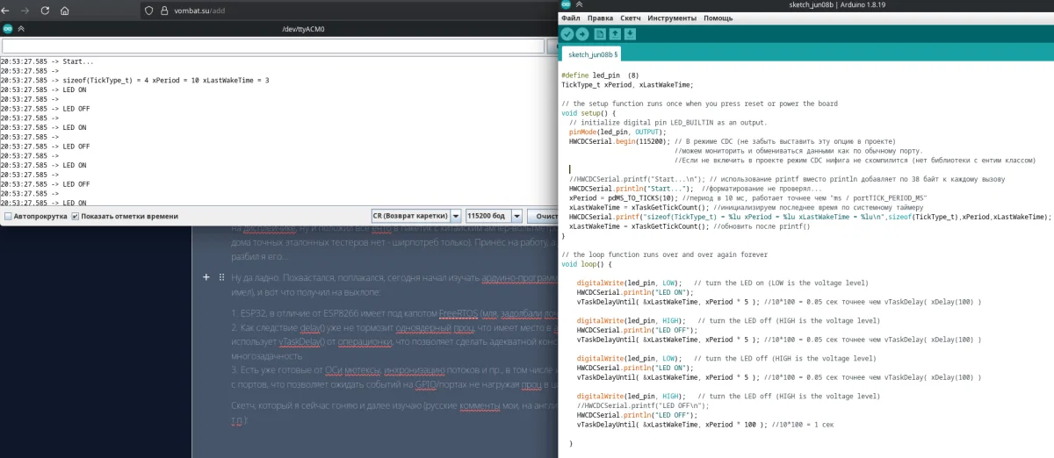Create a new sketch with the New icon
The height and width of the screenshot is (458, 1054).
tap(600, 34)
